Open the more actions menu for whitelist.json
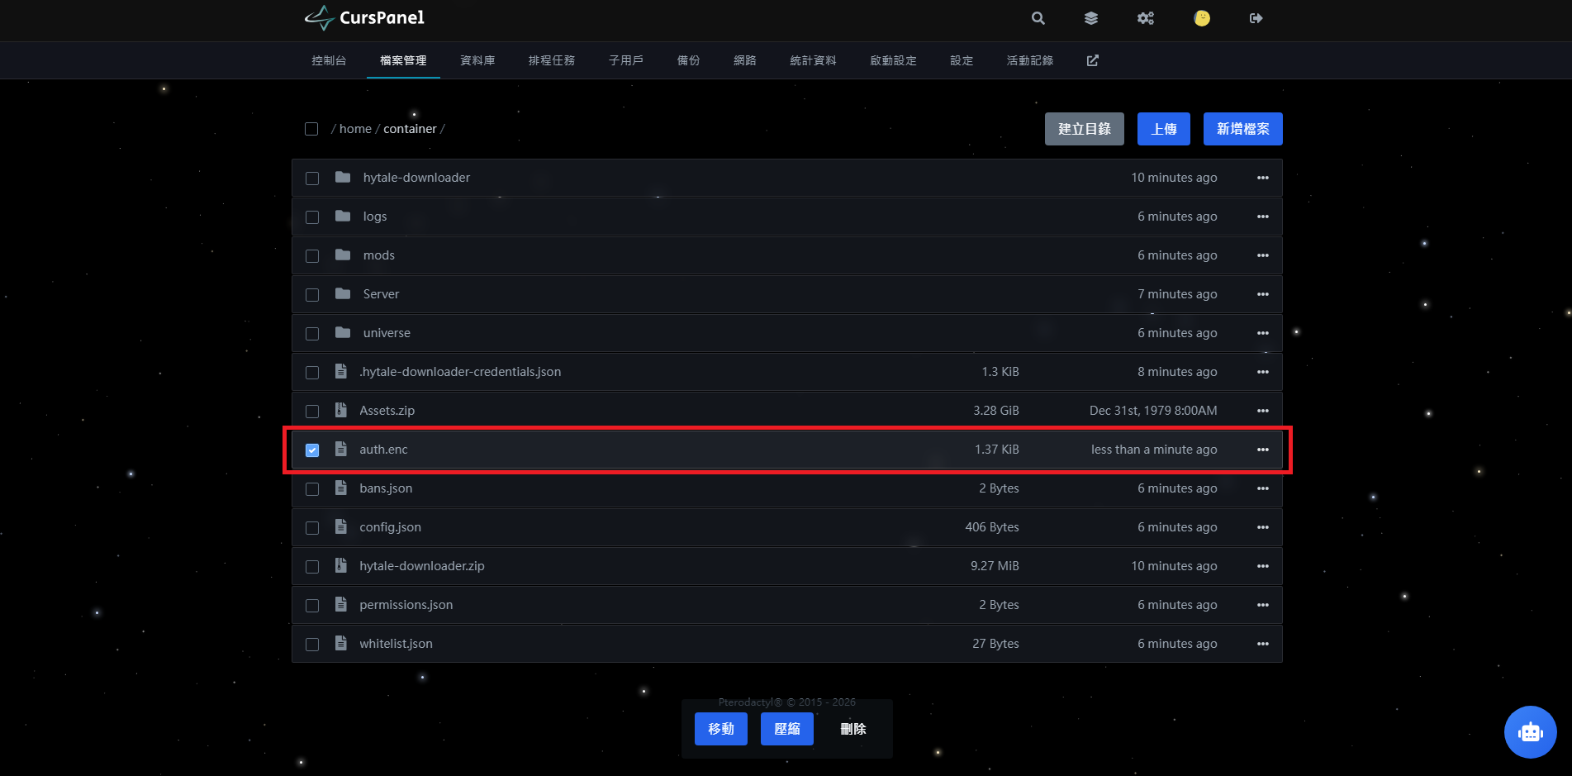 pos(1262,644)
